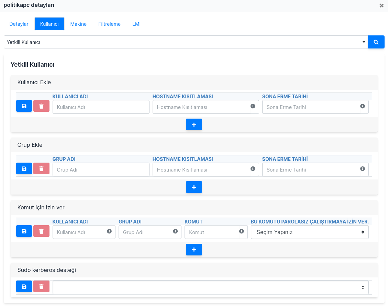Focus the Grup Adı field in Grup Ekle
Viewport: 388px width, 307px height.
point(101,169)
